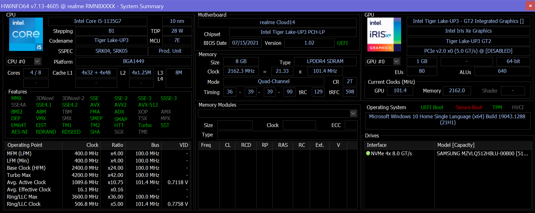Image resolution: width=535 pixels, height=213 pixels.
Task: Click the BIOS date 07/15/2021 field
Action: tap(245, 43)
